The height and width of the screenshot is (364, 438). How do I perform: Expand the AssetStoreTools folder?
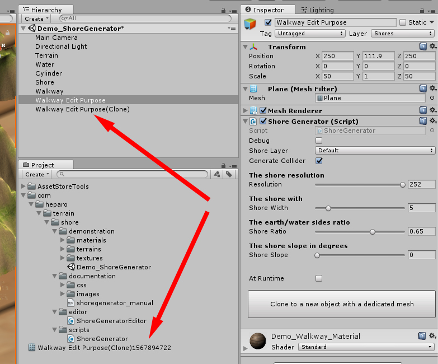(23, 186)
